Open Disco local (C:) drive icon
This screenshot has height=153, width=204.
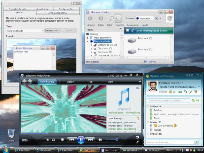pos(132,40)
